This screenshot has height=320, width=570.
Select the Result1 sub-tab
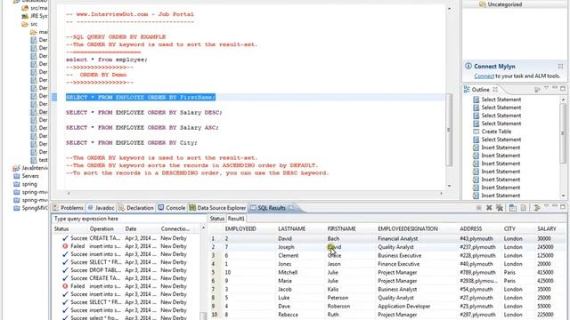click(x=236, y=219)
